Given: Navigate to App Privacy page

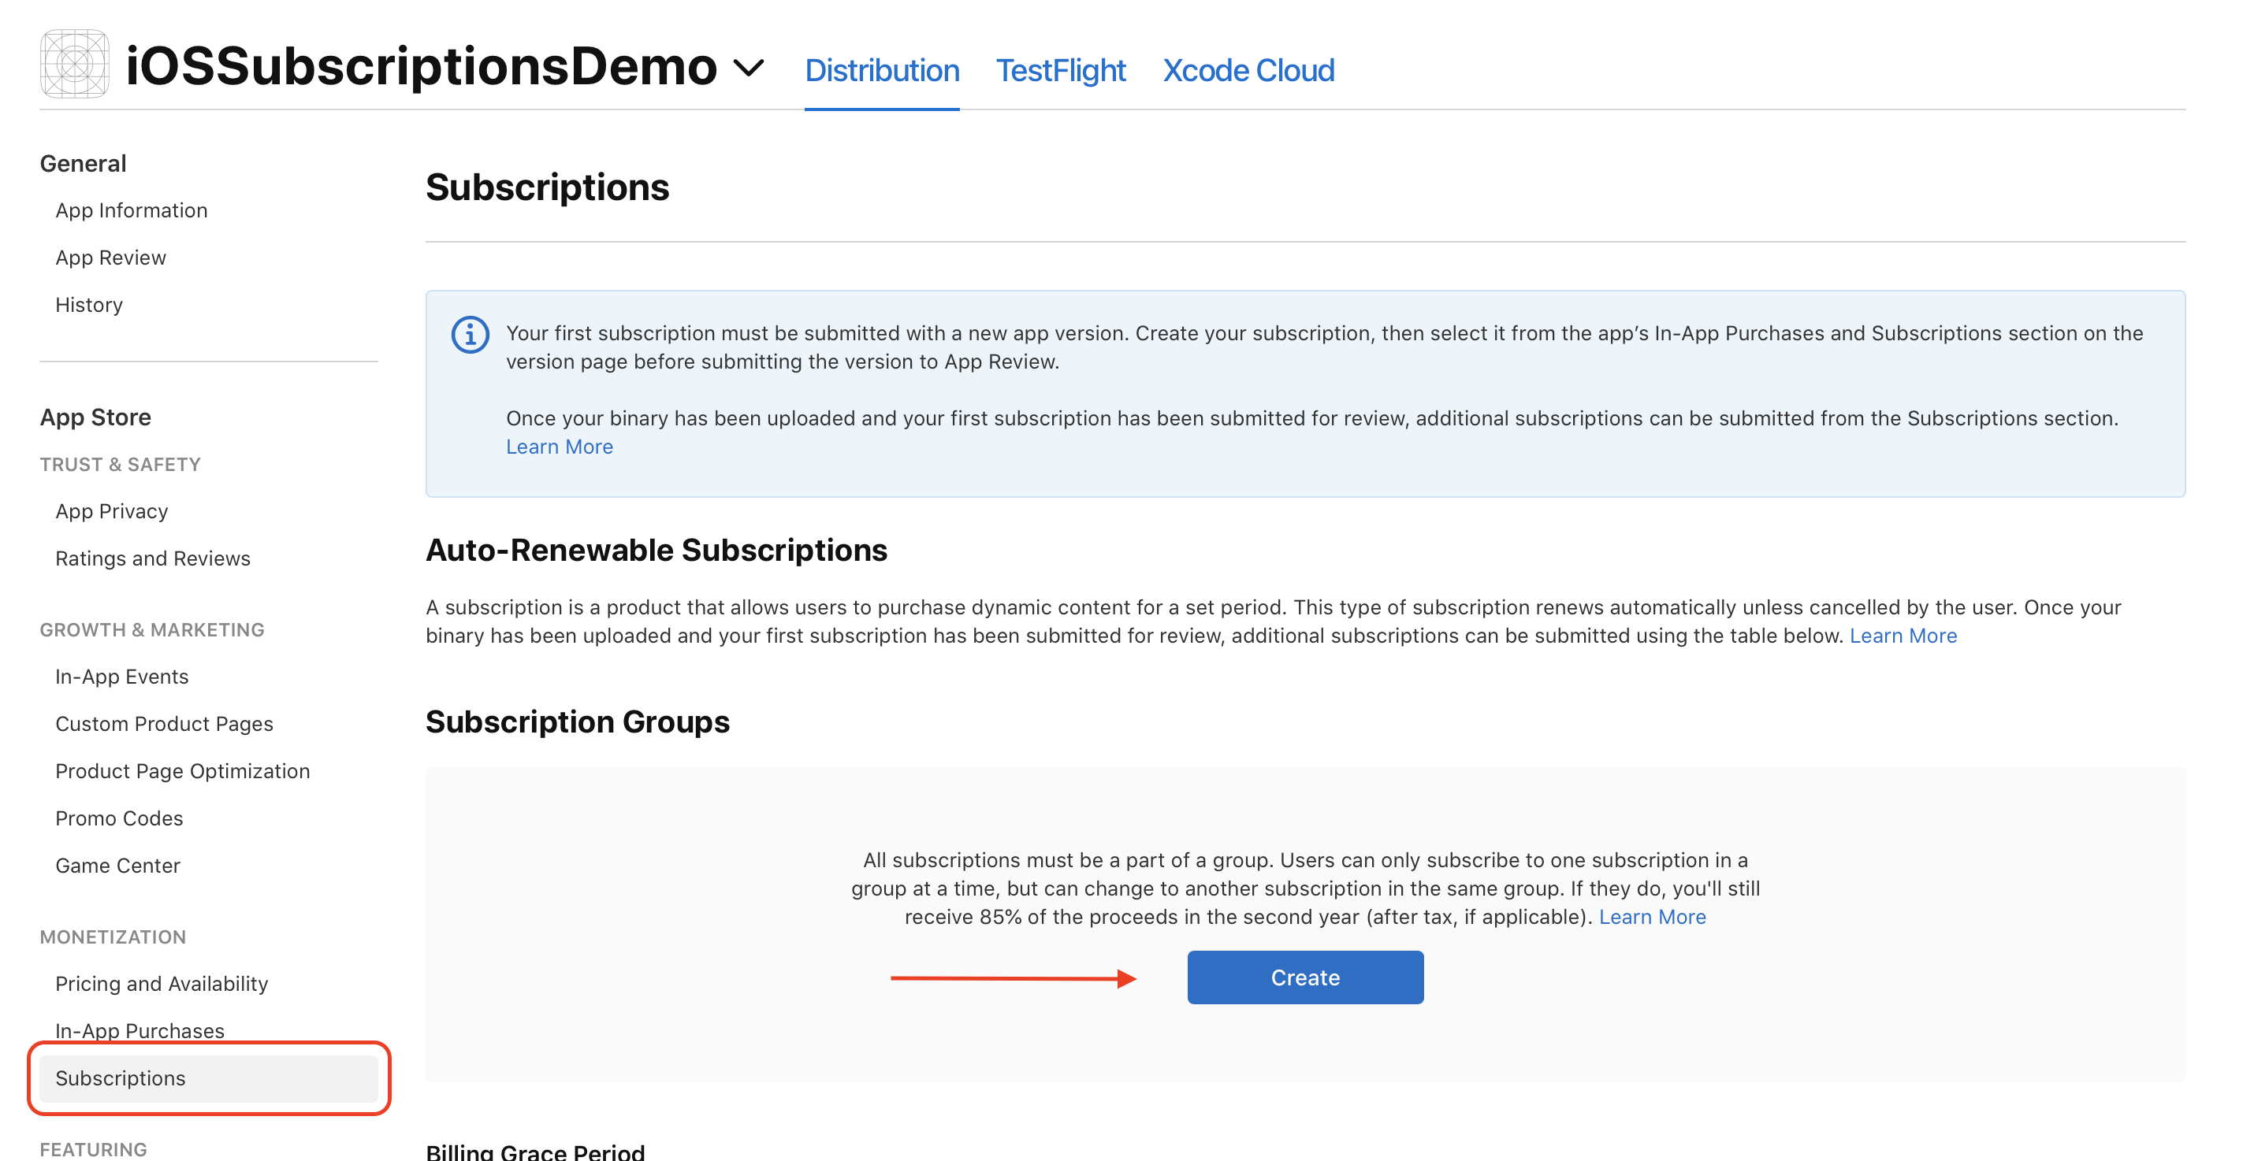Looking at the screenshot, I should click(x=111, y=511).
